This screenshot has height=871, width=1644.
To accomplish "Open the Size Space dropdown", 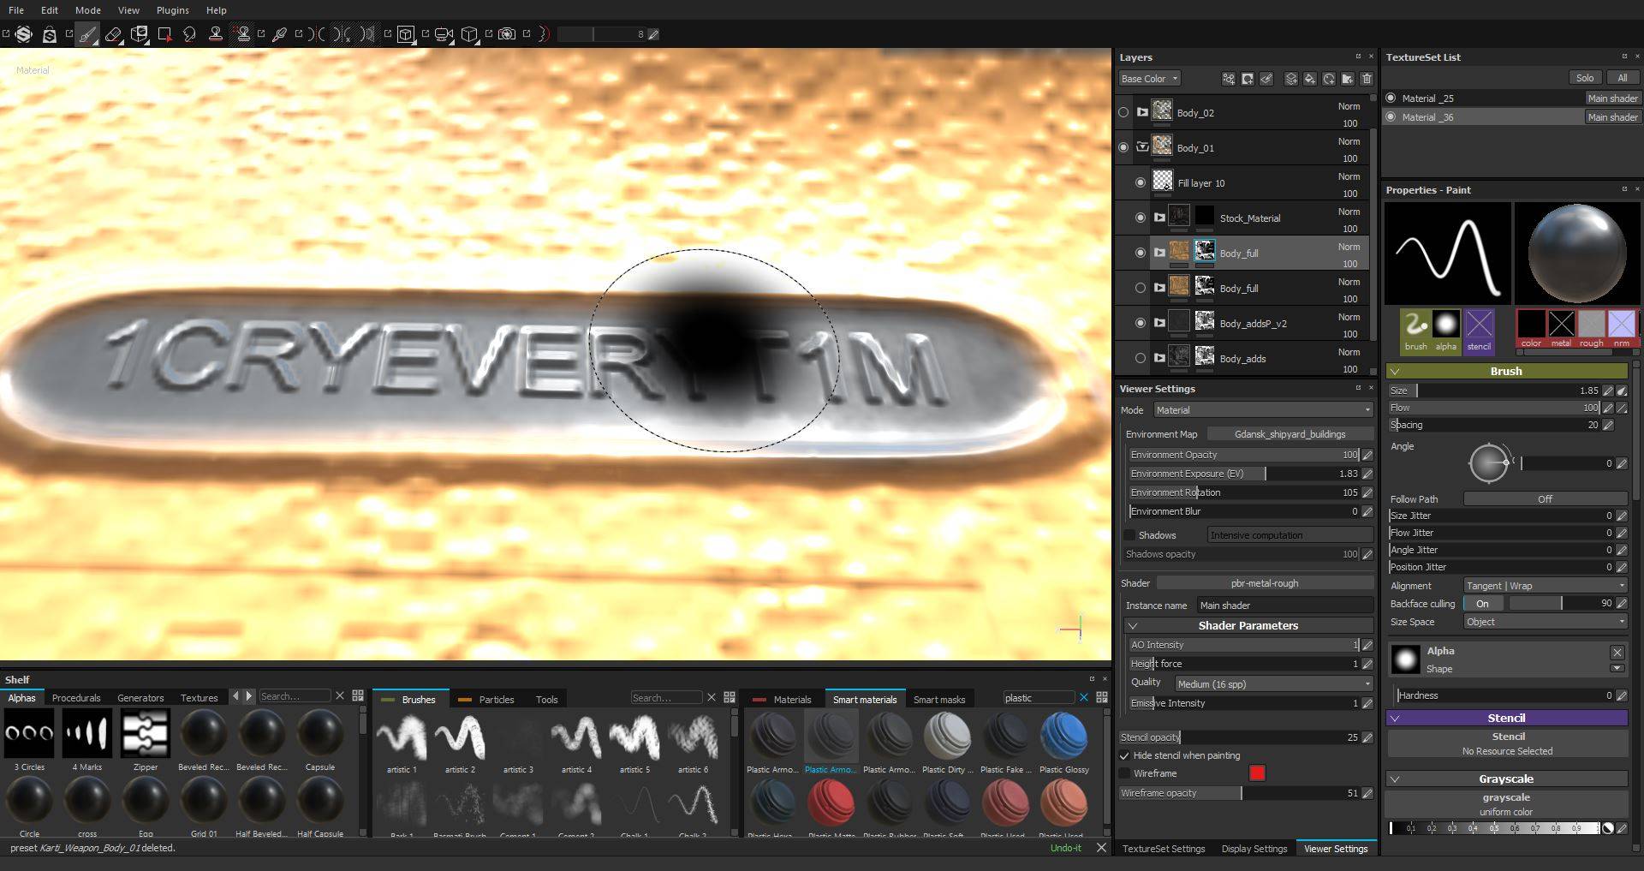I will tap(1546, 622).
